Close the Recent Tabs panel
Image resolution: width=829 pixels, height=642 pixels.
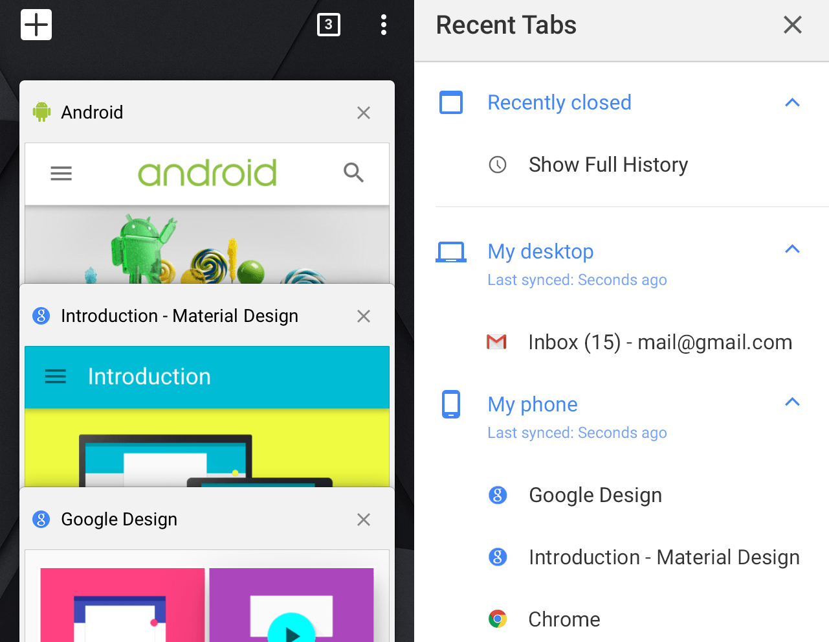click(x=792, y=25)
